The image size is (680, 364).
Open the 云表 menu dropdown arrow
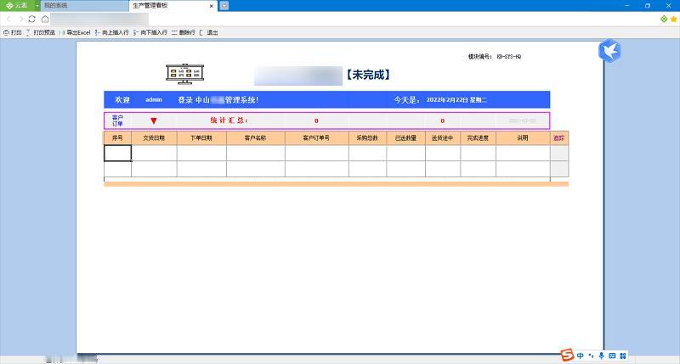(x=37, y=6)
